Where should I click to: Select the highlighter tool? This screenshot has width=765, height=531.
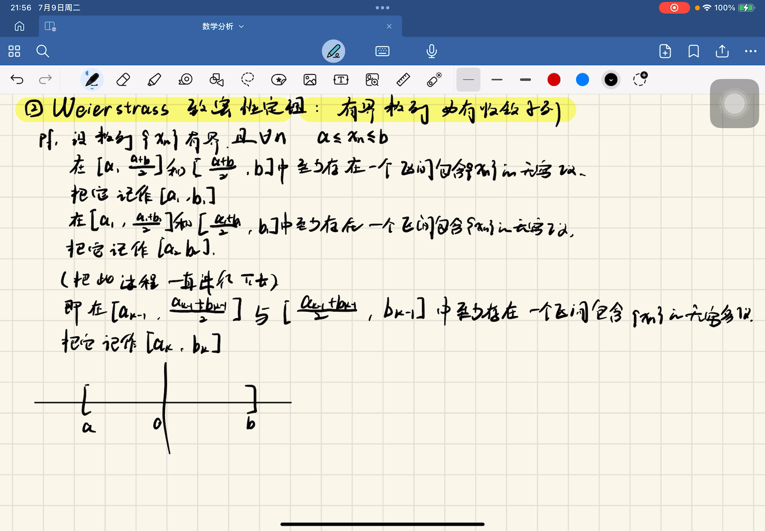point(154,80)
